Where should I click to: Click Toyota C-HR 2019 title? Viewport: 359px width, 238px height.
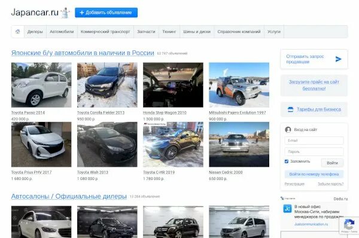(159, 172)
